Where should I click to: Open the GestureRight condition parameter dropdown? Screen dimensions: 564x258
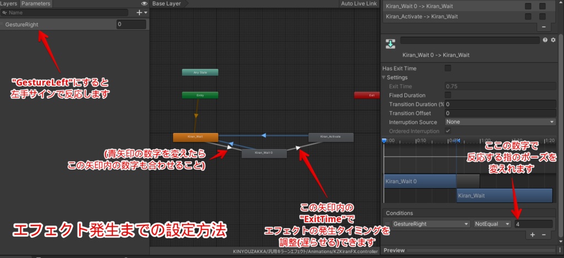click(431, 224)
